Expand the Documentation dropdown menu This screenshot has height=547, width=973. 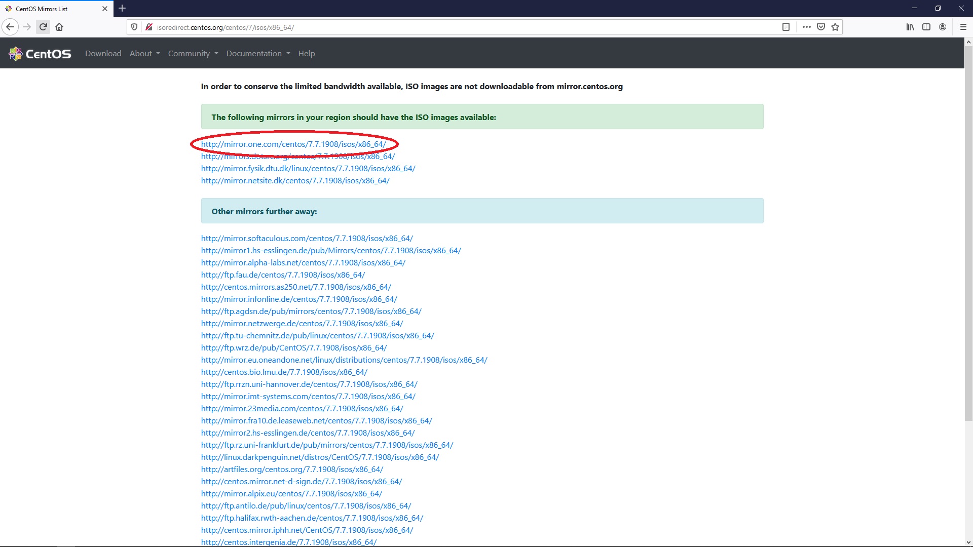258,54
